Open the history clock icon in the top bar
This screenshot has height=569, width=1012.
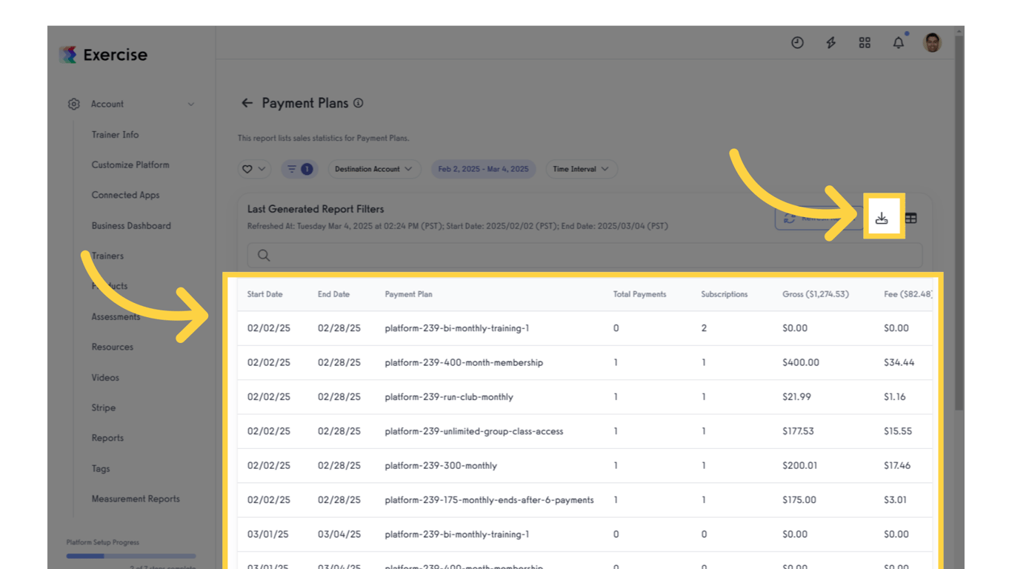point(797,43)
